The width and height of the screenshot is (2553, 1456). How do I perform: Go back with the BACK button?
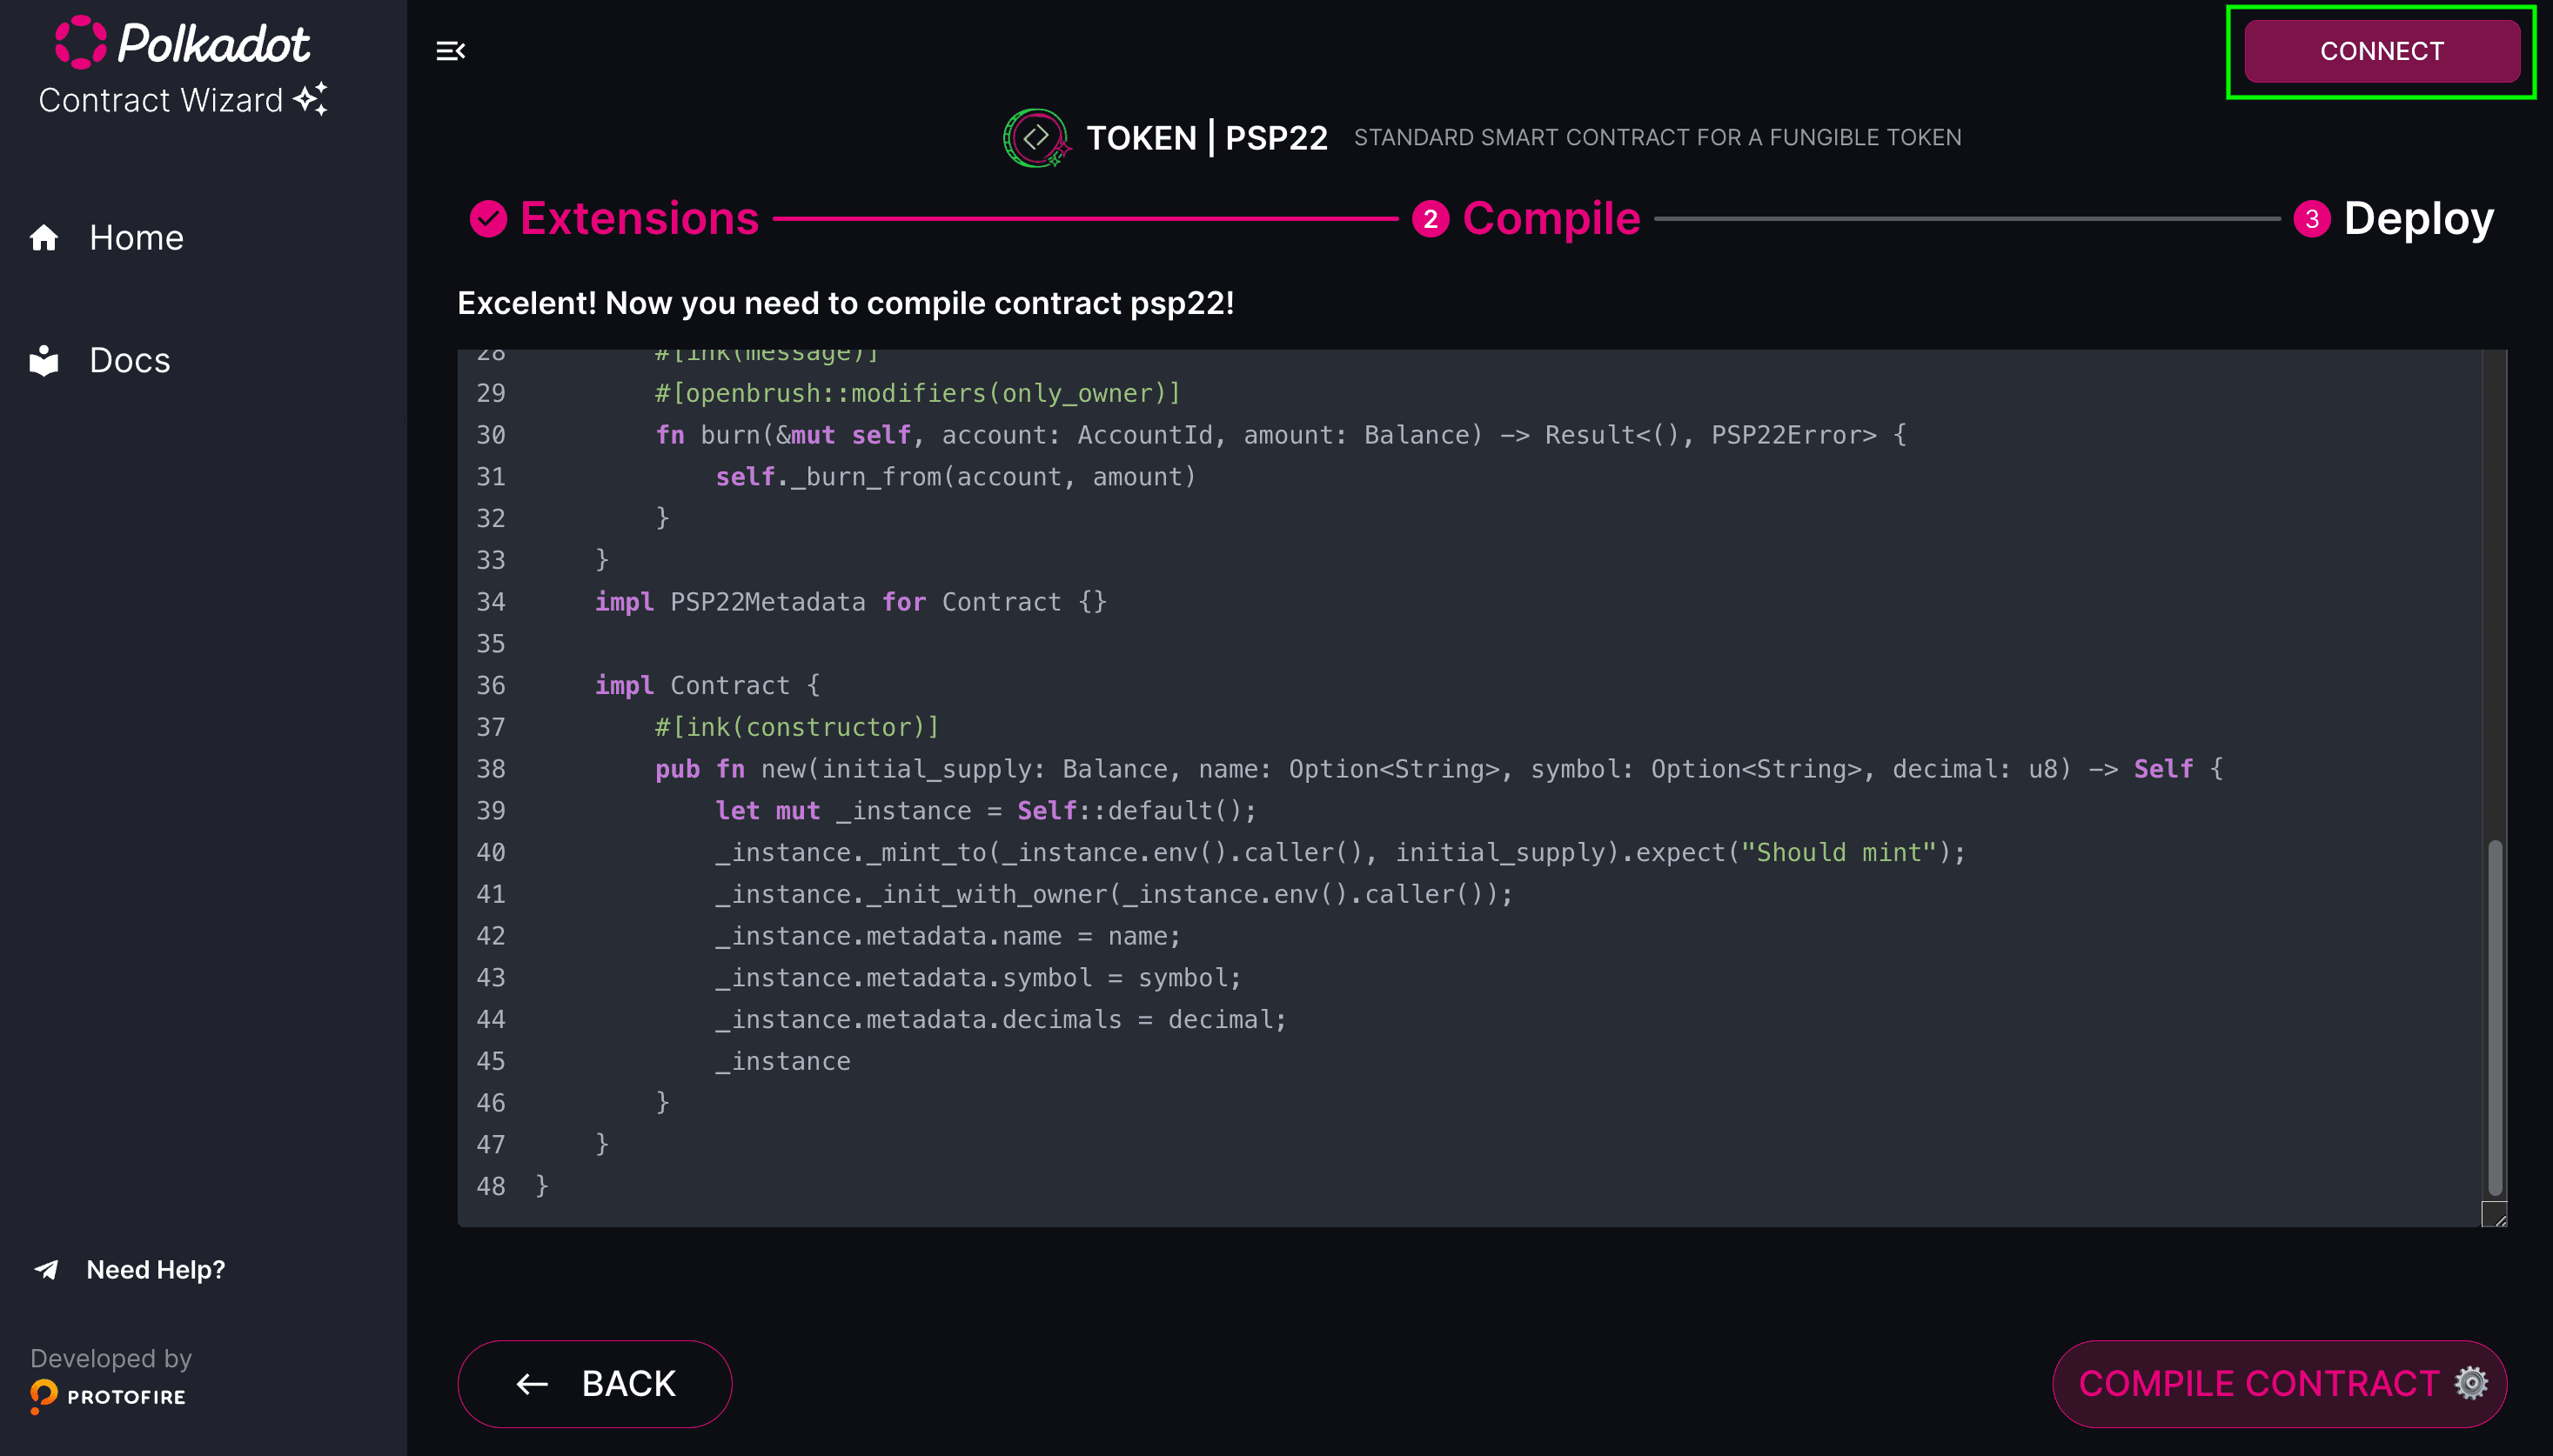tap(594, 1383)
